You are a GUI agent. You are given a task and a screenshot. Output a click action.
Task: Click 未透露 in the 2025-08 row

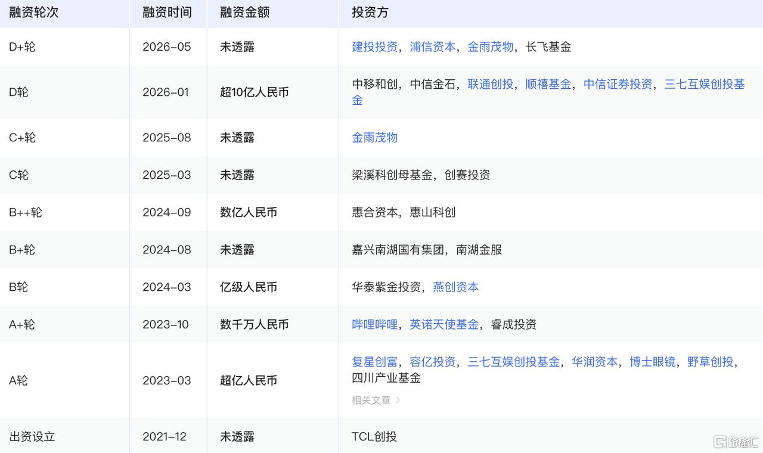pos(237,137)
